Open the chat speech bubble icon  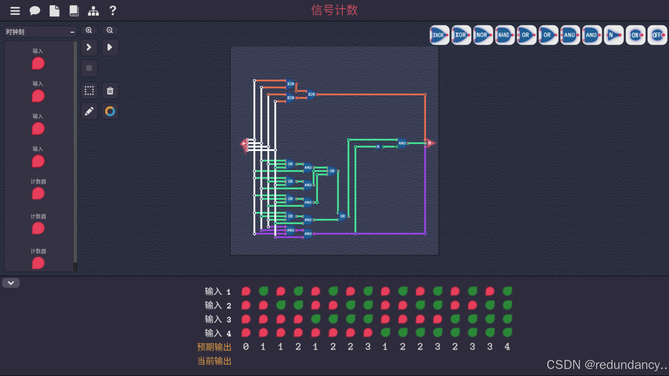click(34, 11)
